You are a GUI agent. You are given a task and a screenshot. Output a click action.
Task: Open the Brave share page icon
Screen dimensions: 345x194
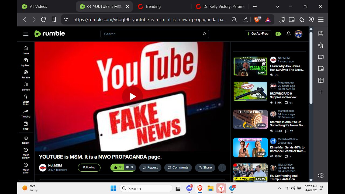[245, 19]
